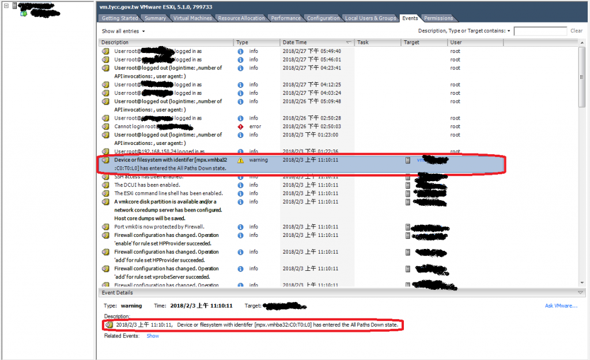Click event icon of vmkcore disk partition row
Viewport: 590px width, 360px height.
click(x=106, y=202)
